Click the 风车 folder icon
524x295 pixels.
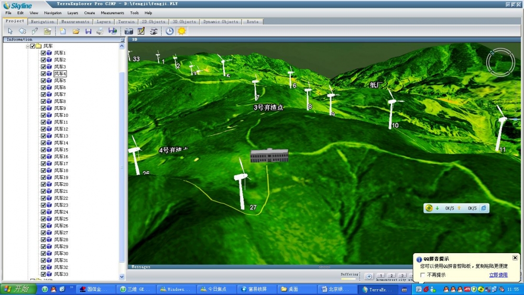pos(38,46)
